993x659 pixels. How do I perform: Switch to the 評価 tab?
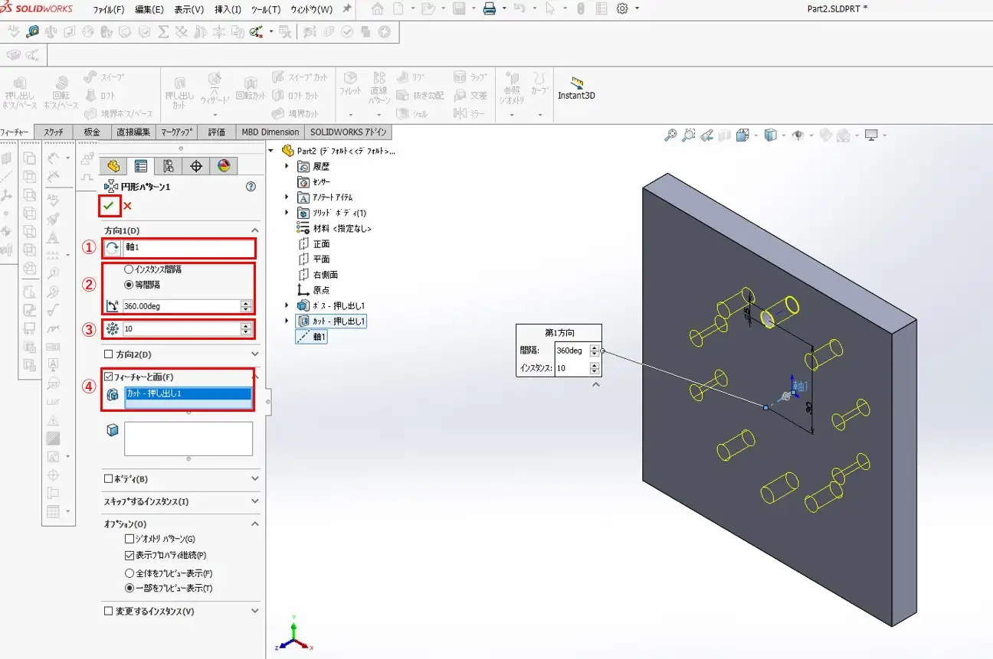tap(217, 132)
